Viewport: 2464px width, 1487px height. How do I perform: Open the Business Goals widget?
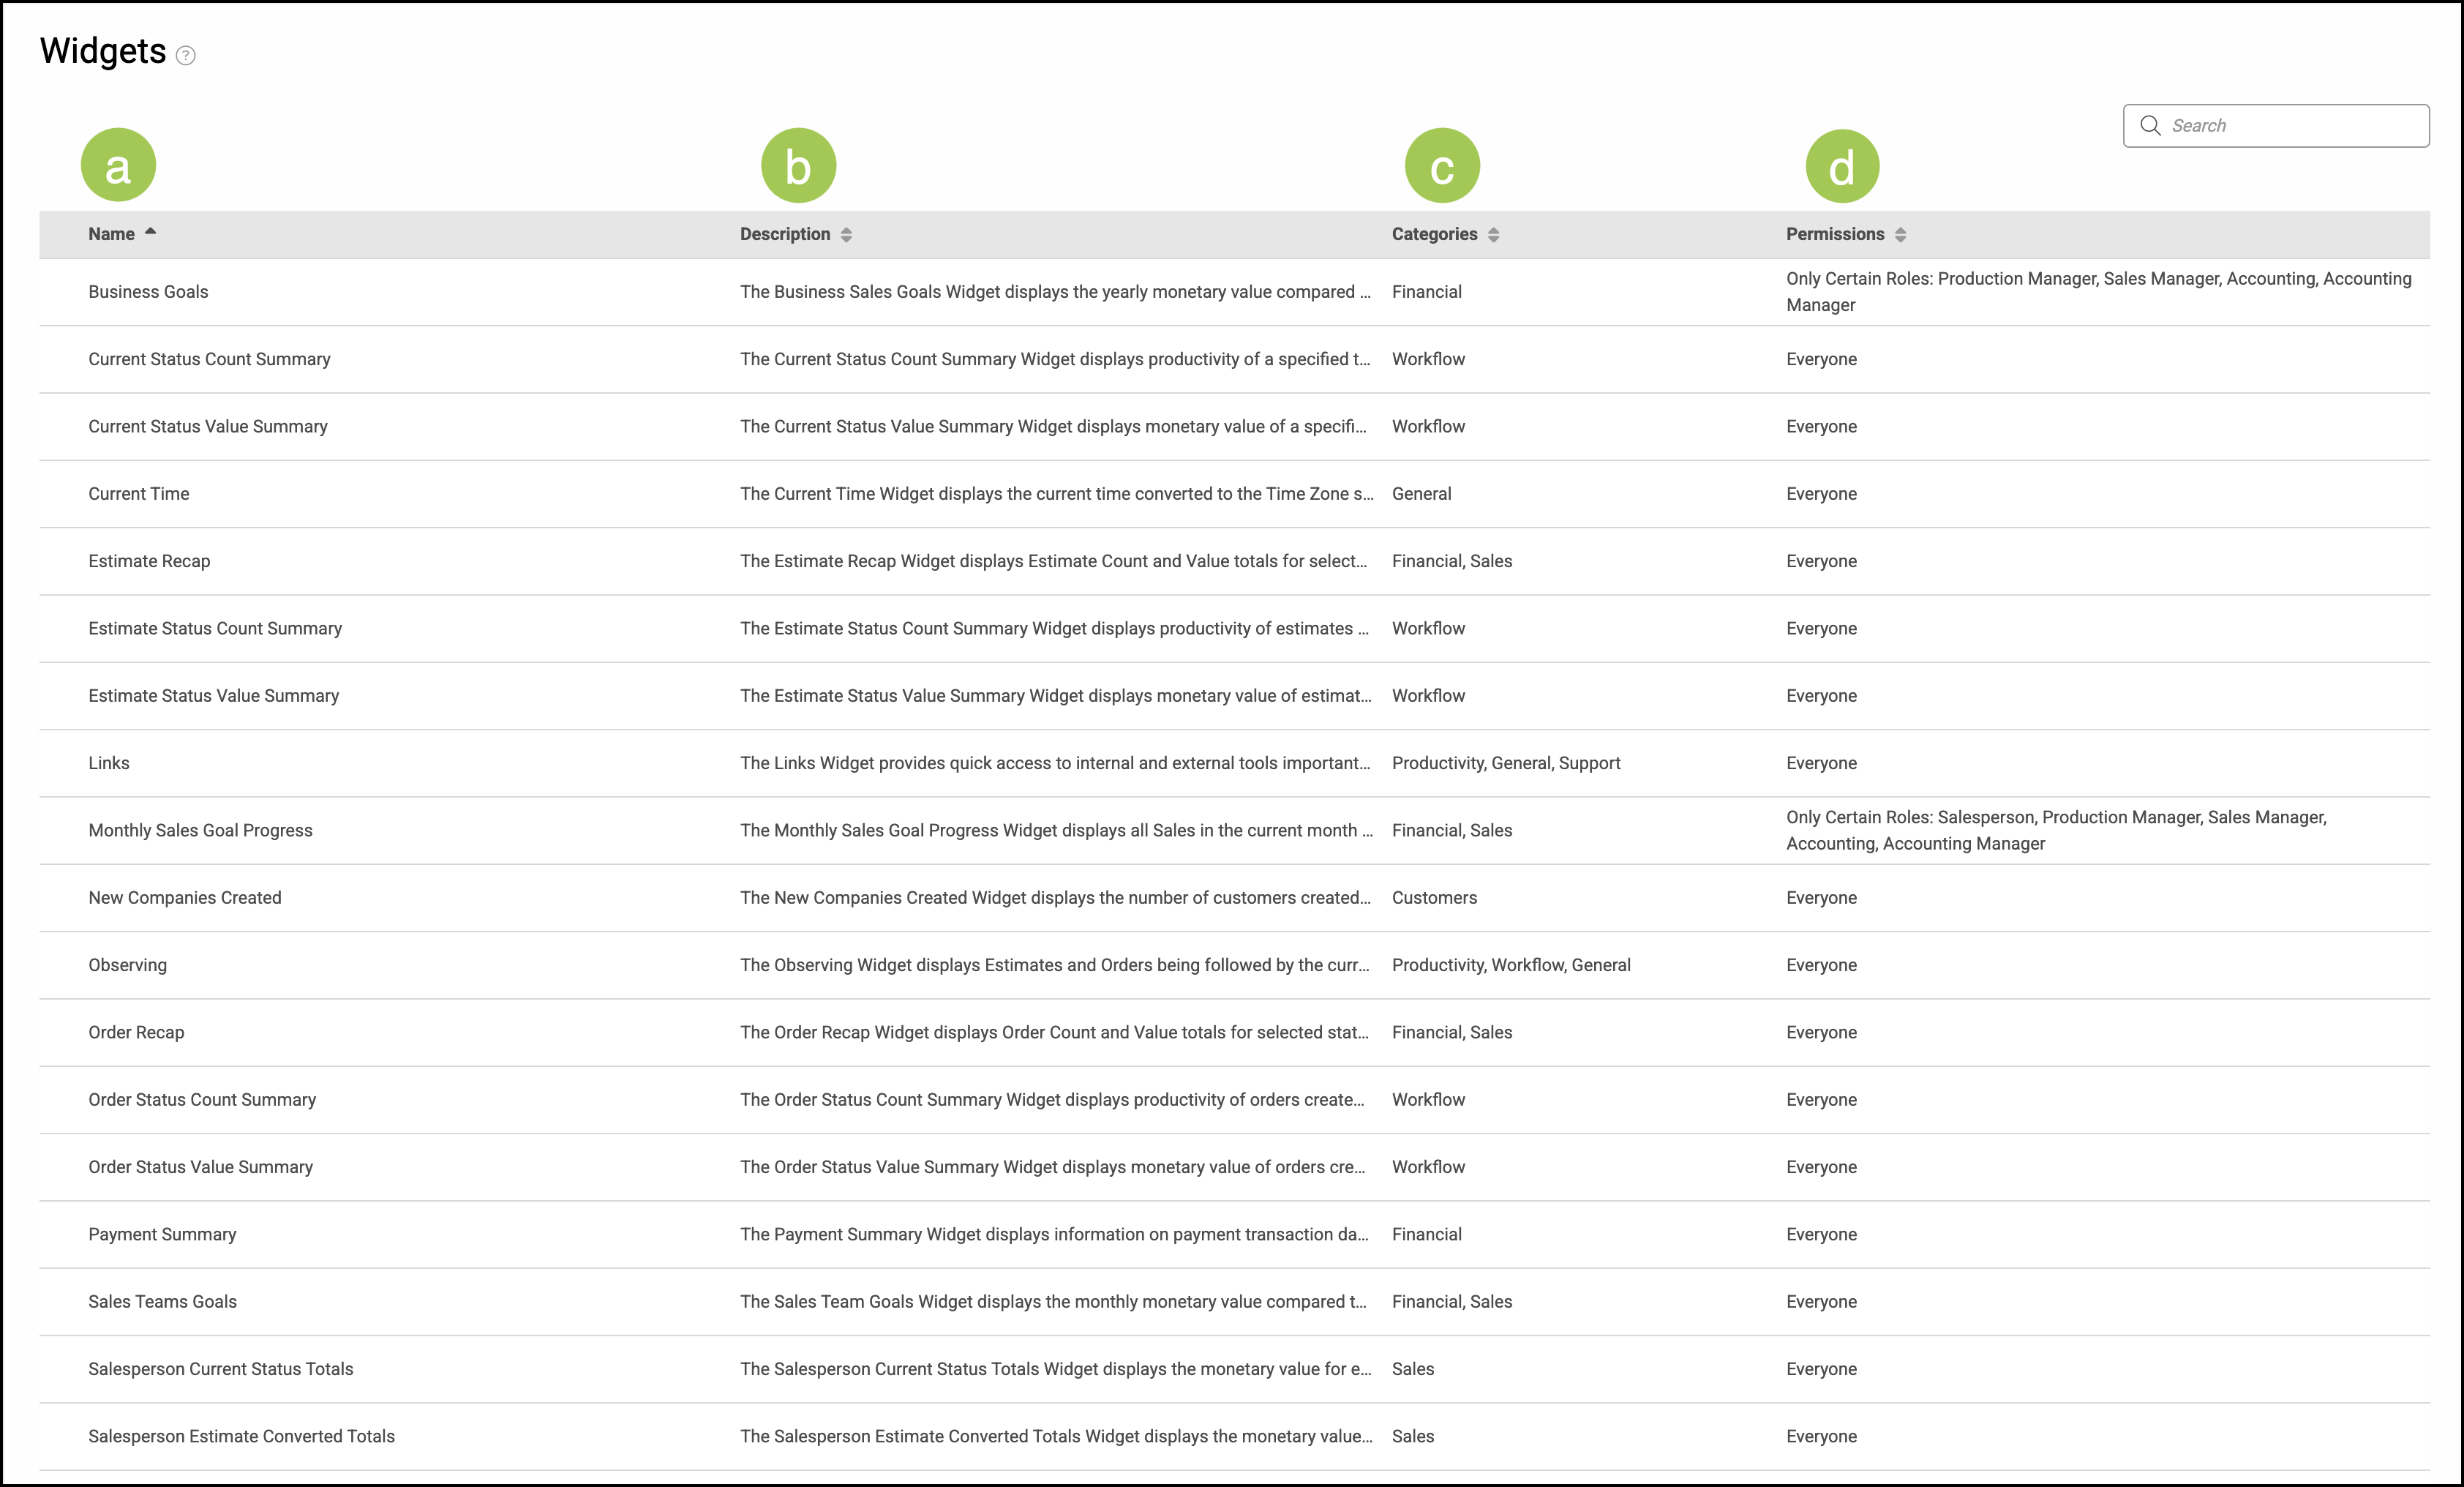[148, 292]
